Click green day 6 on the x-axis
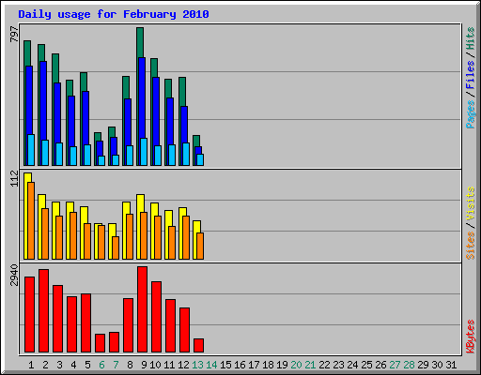The height and width of the screenshot is (375, 481). tap(101, 365)
